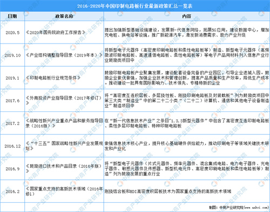The height and width of the screenshot is (212, 270).
Task: Select 《产业结构调整指导目录（2019年本）》 policy name
Action: [64, 55]
